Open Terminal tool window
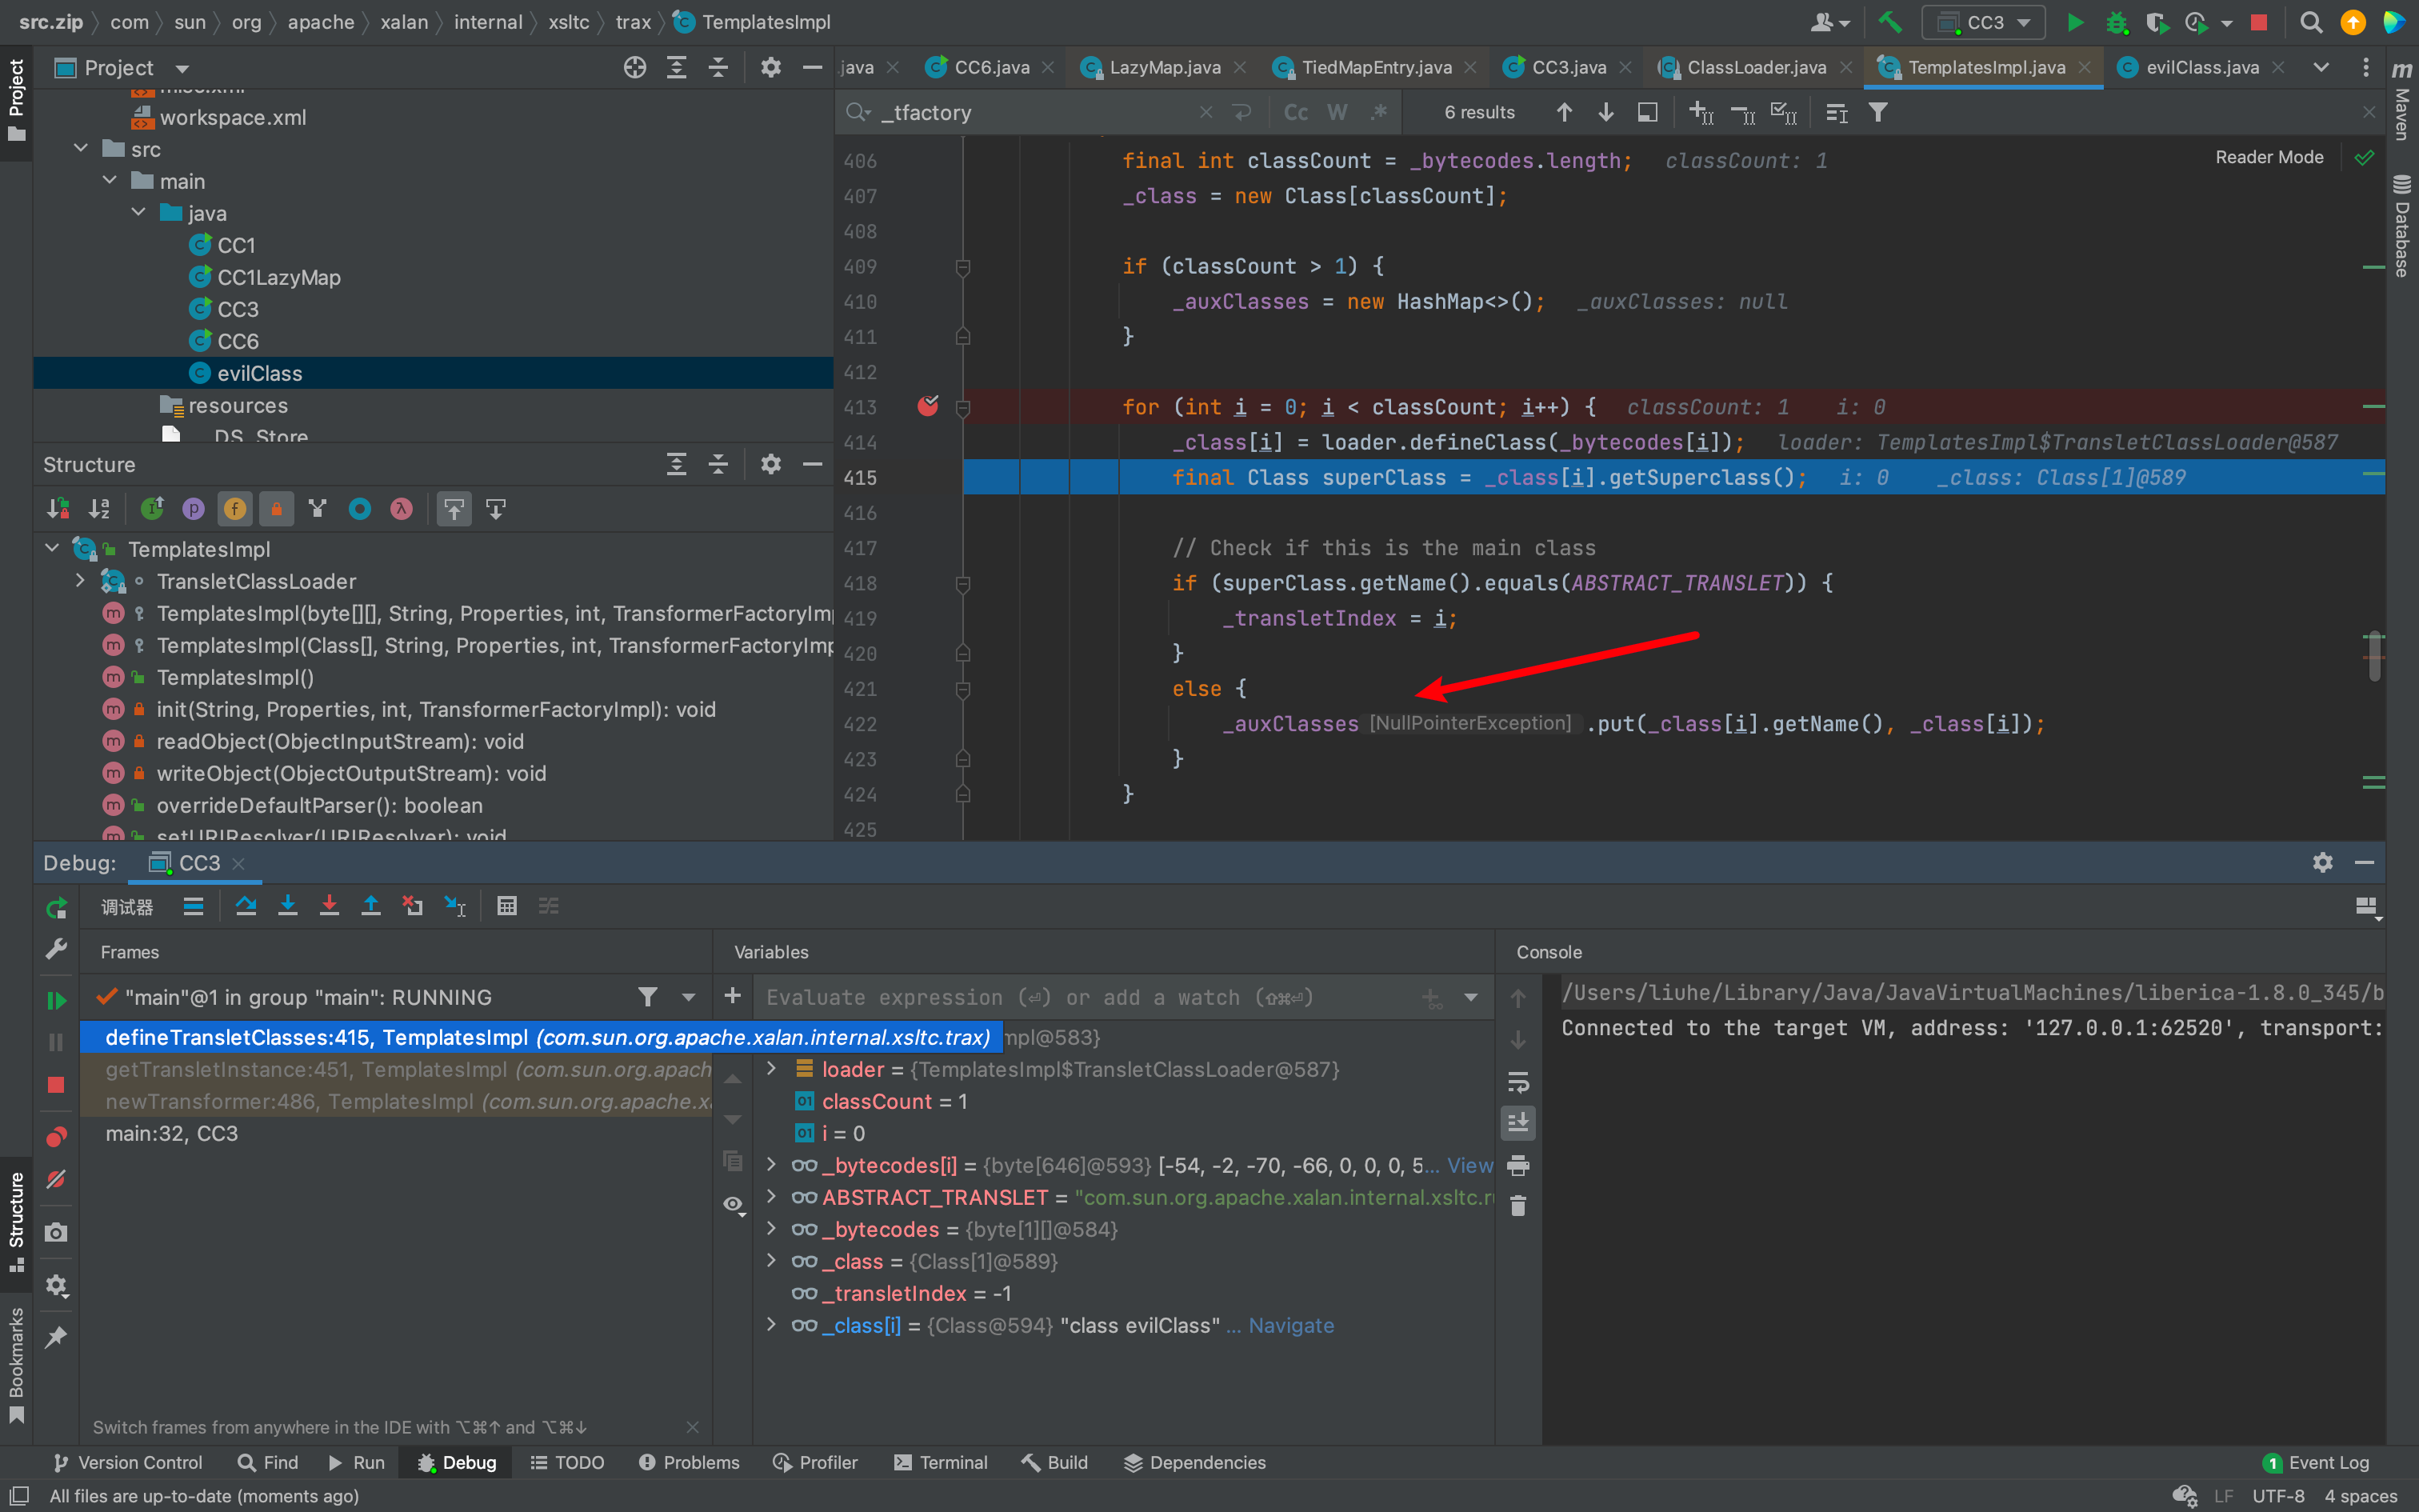 941,1462
